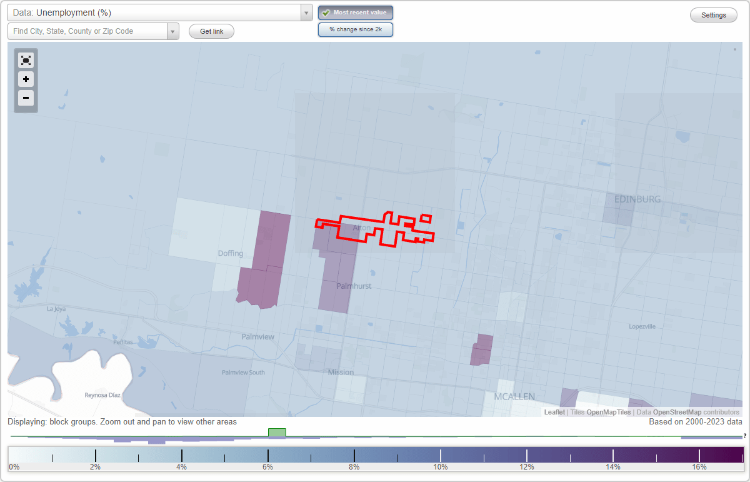
Task: Zoom out using the minus map control
Action: 26,98
